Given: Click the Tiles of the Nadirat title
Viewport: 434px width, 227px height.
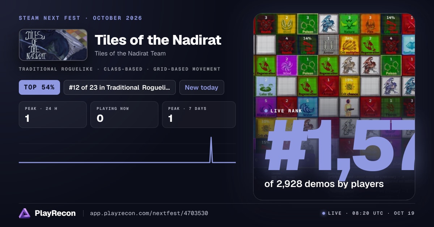Looking at the screenshot, I should click(158, 40).
